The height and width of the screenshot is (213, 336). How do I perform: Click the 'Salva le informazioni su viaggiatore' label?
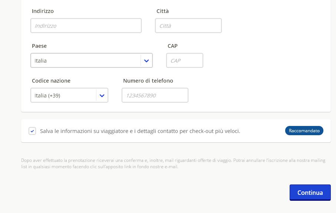tap(140, 131)
